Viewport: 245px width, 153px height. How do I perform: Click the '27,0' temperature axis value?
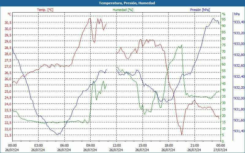click(x=8, y=66)
